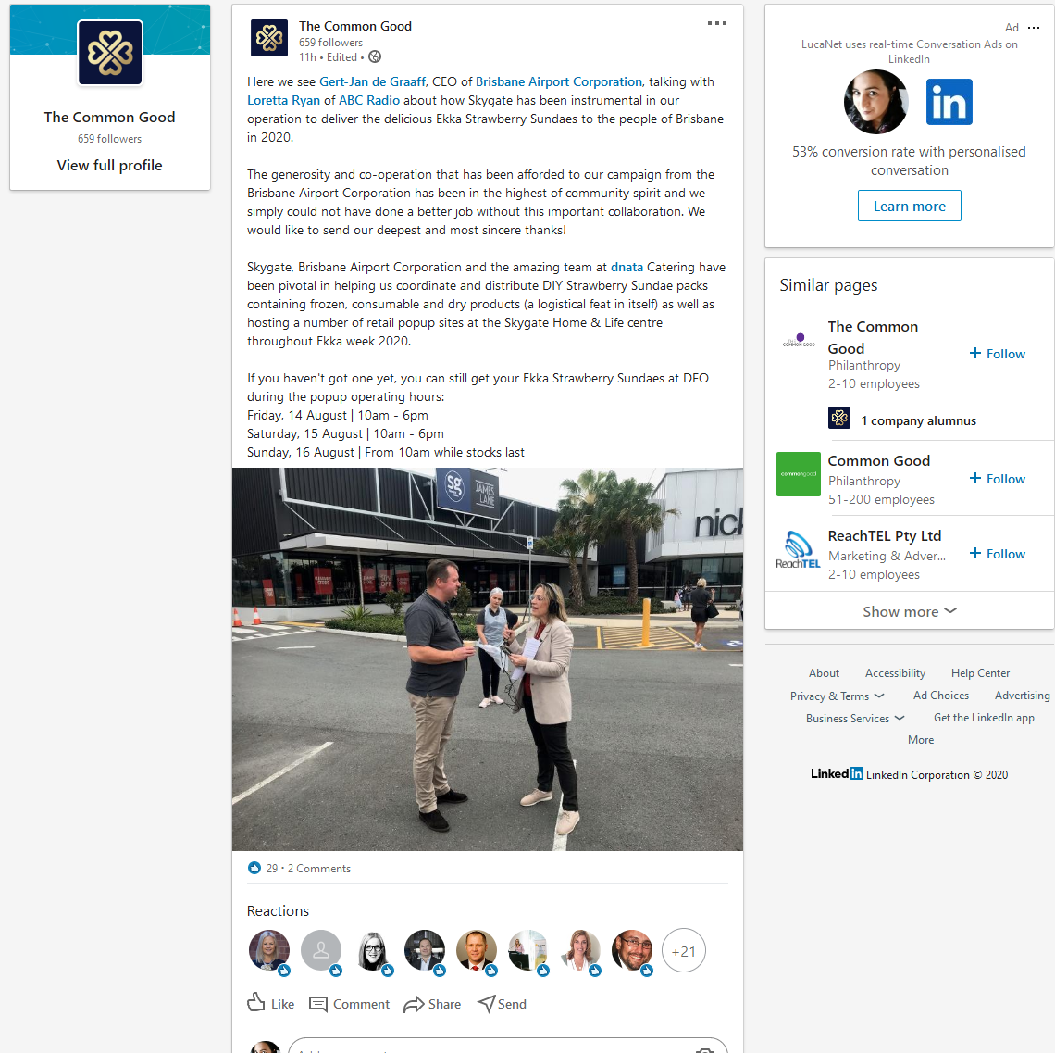Open the Accessibility footer link
This screenshot has height=1053, width=1055.
tap(895, 672)
